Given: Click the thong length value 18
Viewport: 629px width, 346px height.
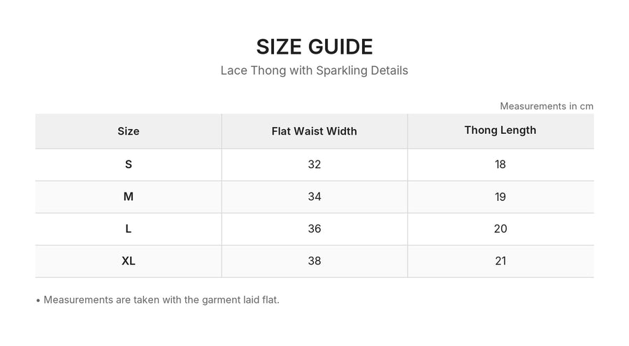Looking at the screenshot, I should pos(500,164).
